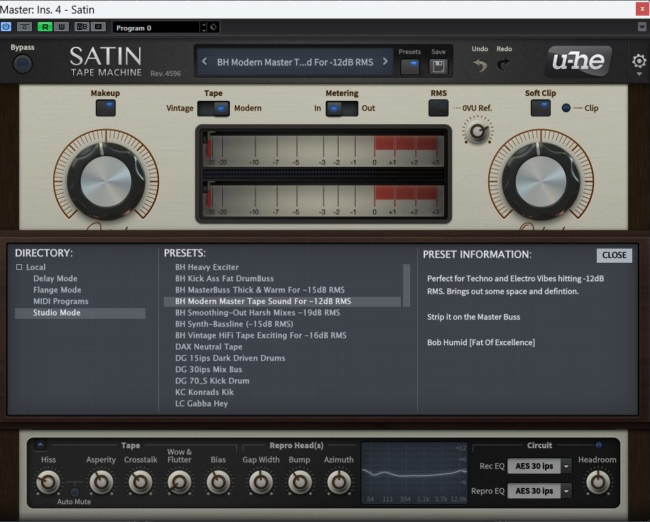Click the Asperity knob

[101, 482]
